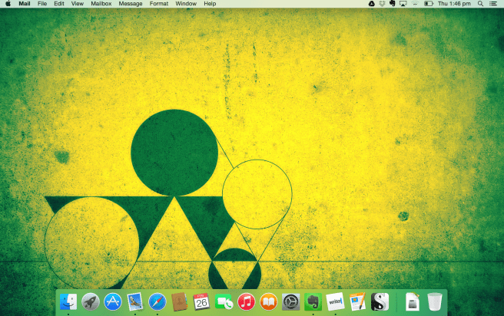Open iTunes music note icon
The height and width of the screenshot is (316, 504).
click(246, 302)
